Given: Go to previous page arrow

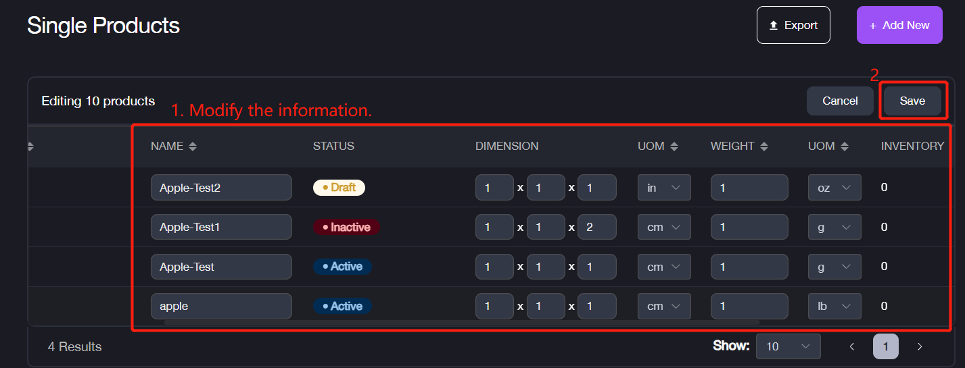Looking at the screenshot, I should pos(852,346).
